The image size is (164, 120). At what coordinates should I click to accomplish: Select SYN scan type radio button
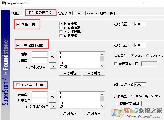[152, 96]
